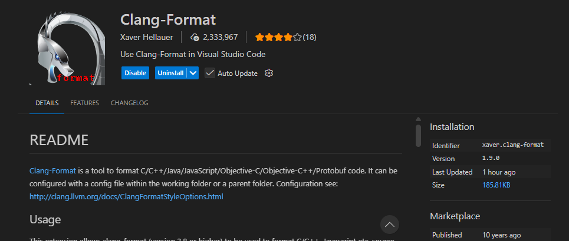Open the extension manage gear icon
Image resolution: width=569 pixels, height=241 pixels.
point(268,73)
